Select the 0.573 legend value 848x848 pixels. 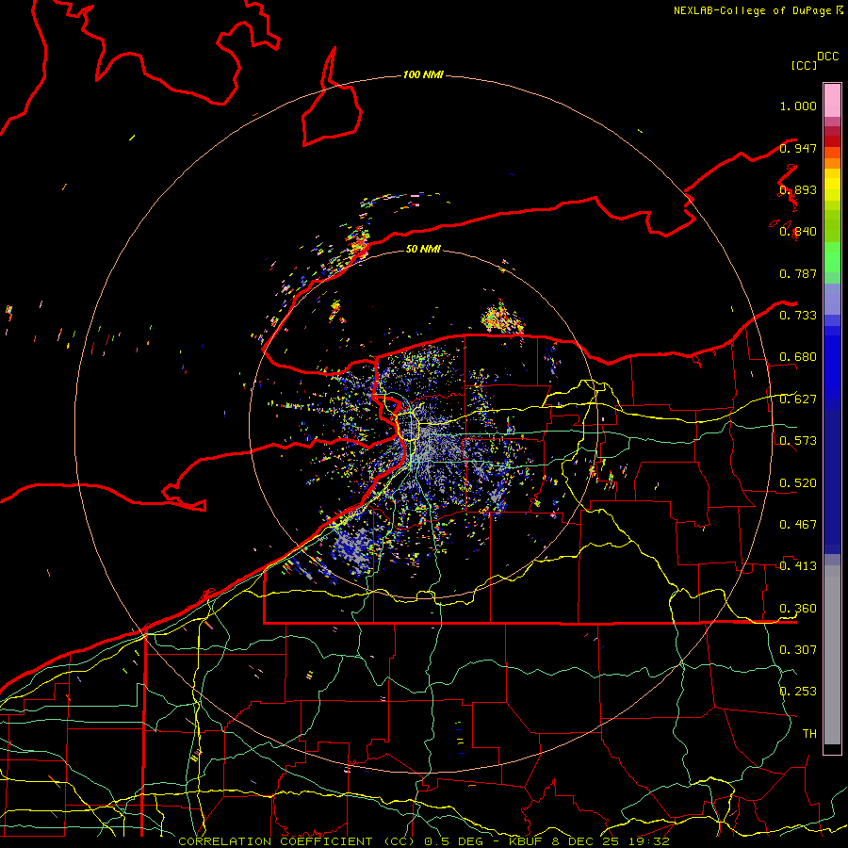tap(798, 441)
